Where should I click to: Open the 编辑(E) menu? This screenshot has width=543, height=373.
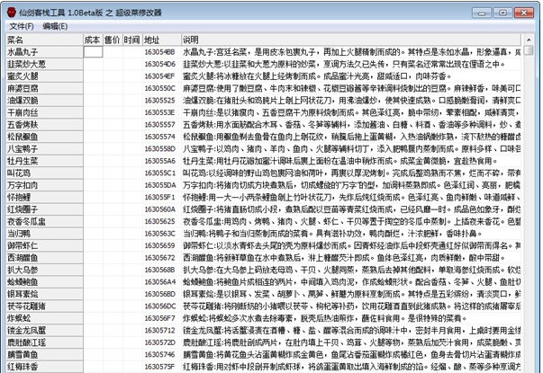pos(56,27)
